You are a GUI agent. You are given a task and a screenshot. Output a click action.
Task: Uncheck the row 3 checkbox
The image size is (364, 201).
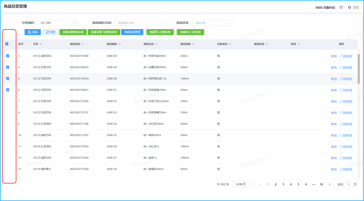(x=8, y=56)
